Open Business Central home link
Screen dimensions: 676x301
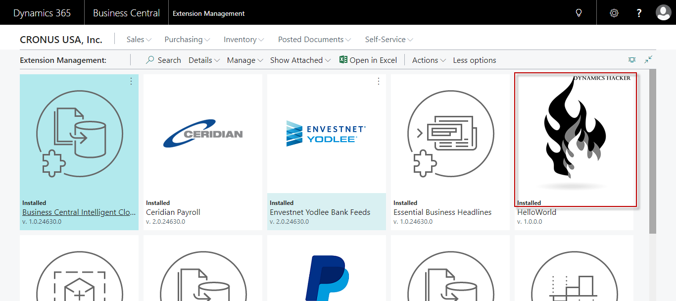pos(126,13)
